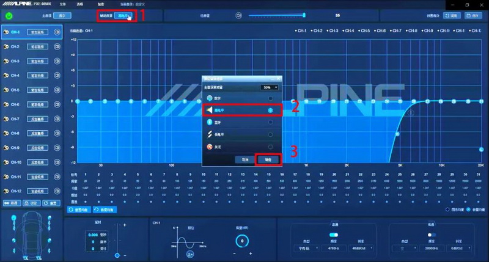Select the off (关闭) source radio button

tap(270, 147)
